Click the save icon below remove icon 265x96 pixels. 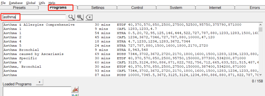75,95
